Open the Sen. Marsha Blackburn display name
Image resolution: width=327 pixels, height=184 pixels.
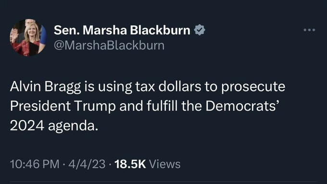tap(122, 30)
